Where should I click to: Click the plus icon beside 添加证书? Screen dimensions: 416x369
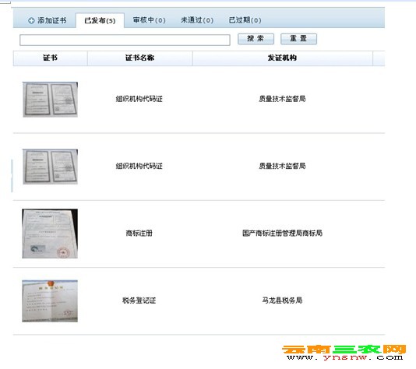31,20
